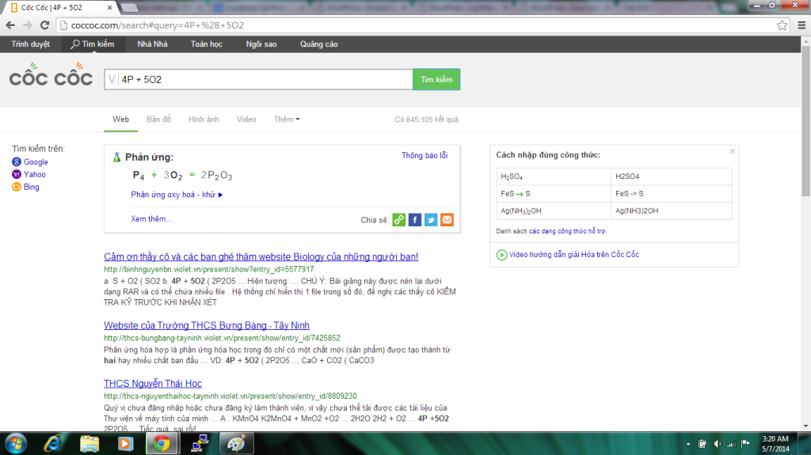This screenshot has width=811, height=455.
Task: Click the browser forward arrow
Action: coord(28,25)
